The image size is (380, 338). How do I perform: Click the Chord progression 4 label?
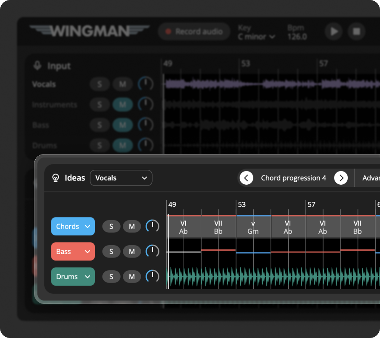[x=293, y=178]
